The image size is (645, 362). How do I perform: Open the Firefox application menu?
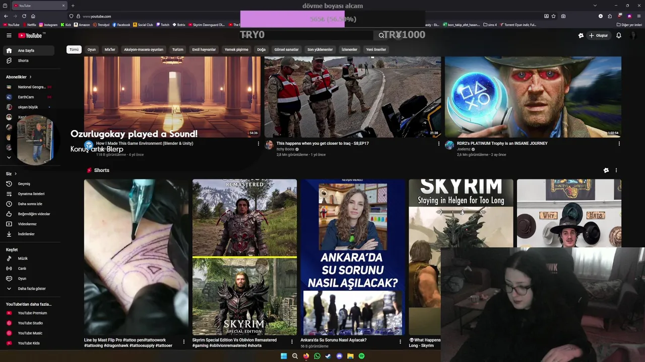point(638,16)
